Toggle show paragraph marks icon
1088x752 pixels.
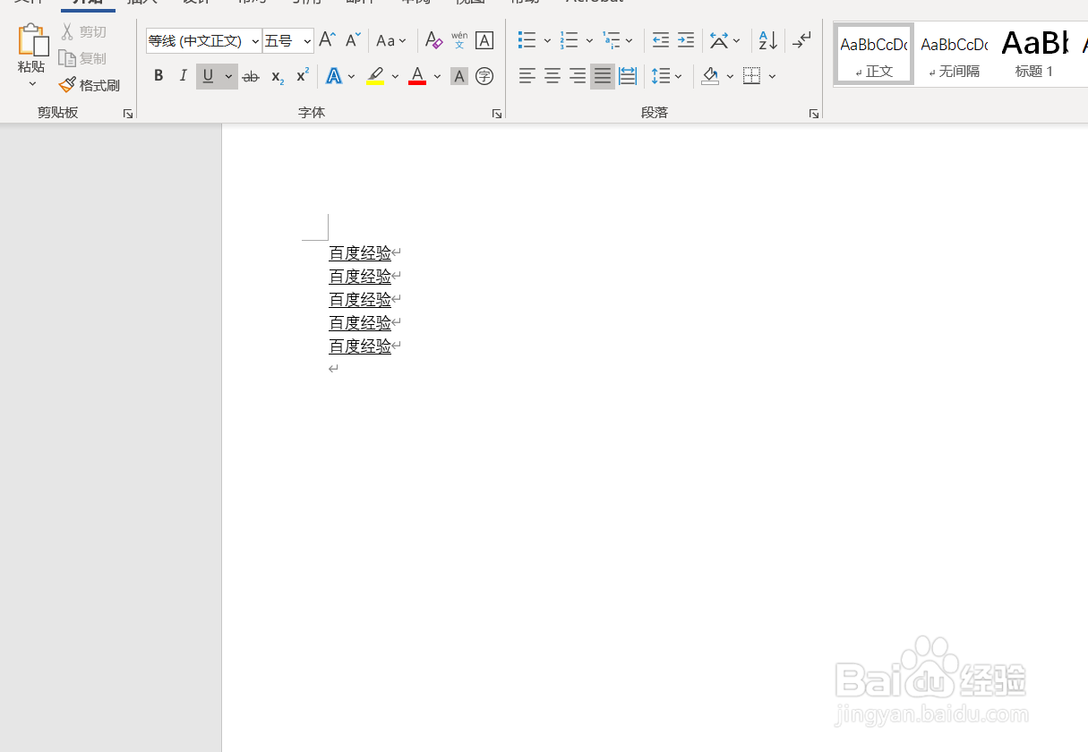click(802, 40)
